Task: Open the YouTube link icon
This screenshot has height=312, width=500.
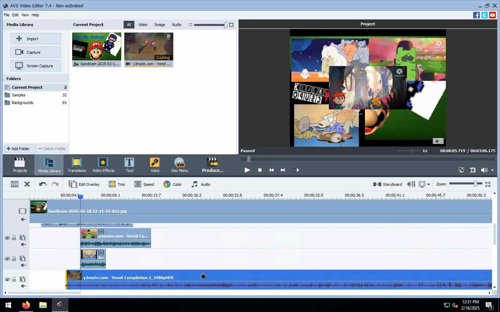Action: tap(492, 15)
